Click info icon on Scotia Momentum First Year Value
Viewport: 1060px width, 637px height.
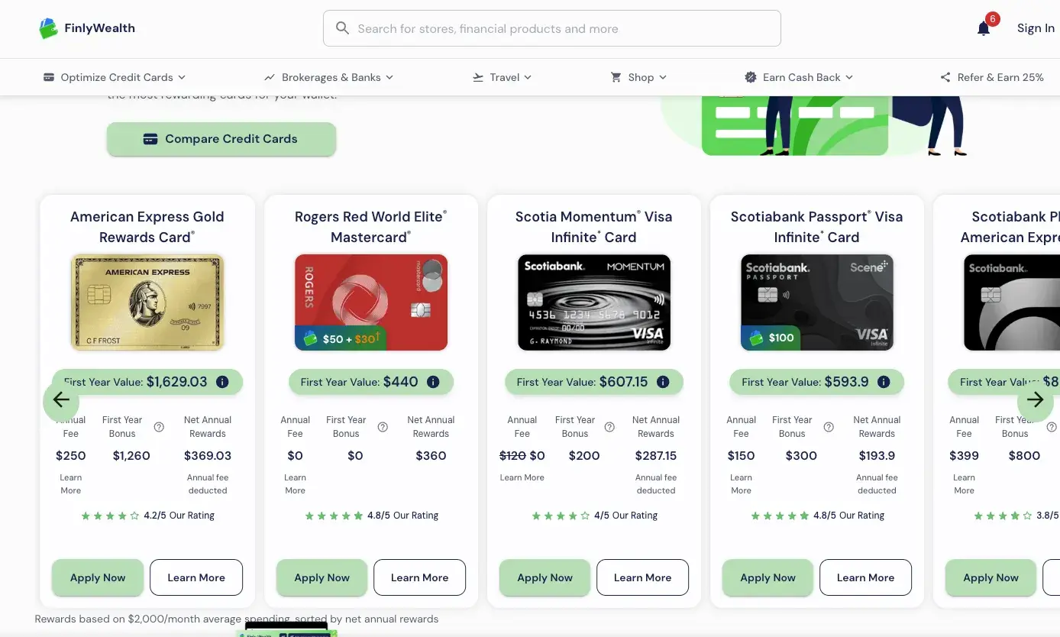663,382
